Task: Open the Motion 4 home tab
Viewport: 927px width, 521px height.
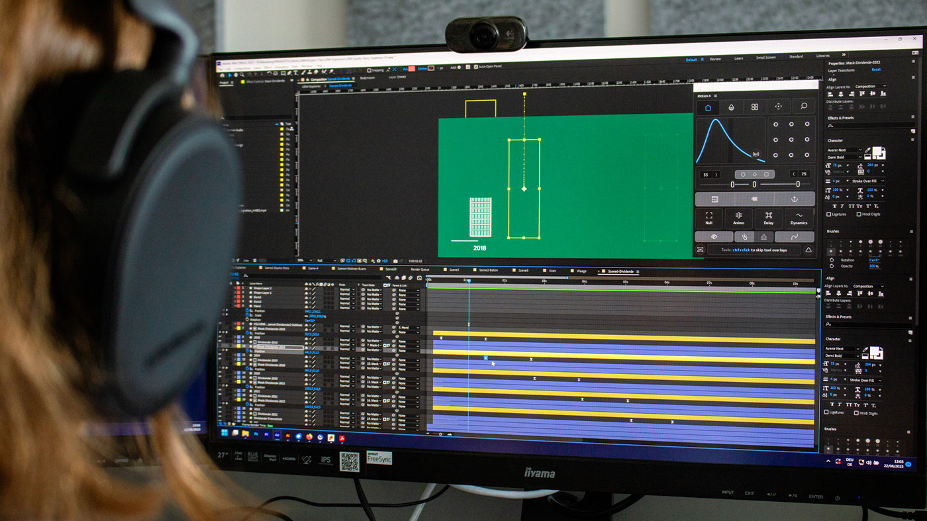Action: pyautogui.click(x=707, y=107)
